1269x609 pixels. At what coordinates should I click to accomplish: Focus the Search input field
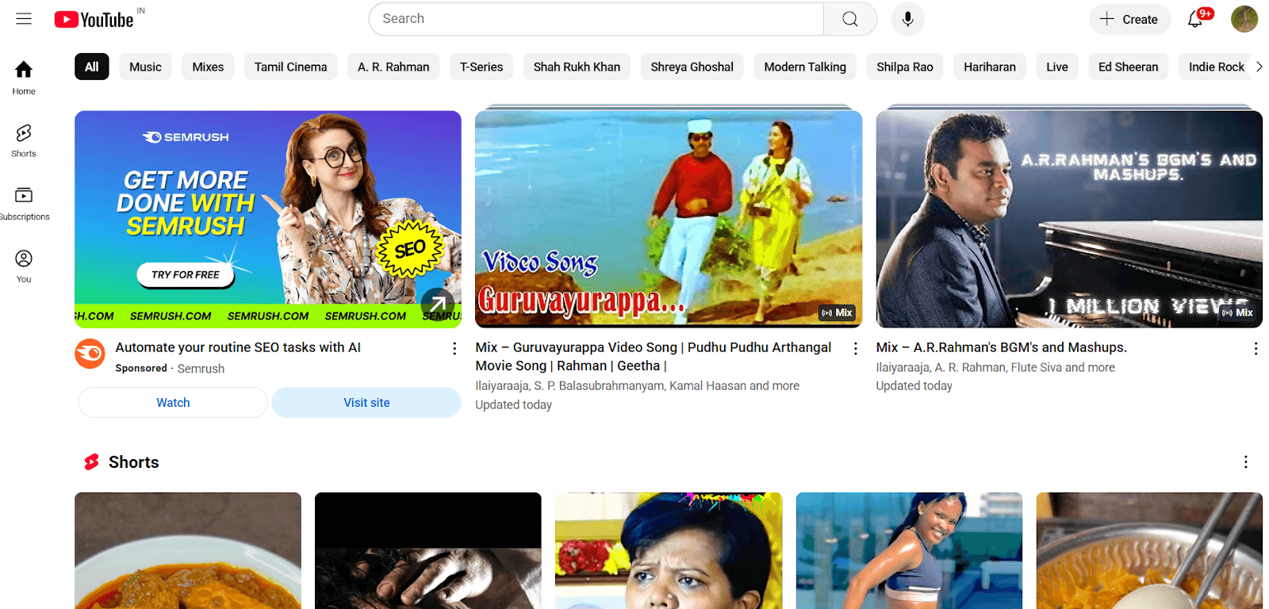tap(596, 19)
